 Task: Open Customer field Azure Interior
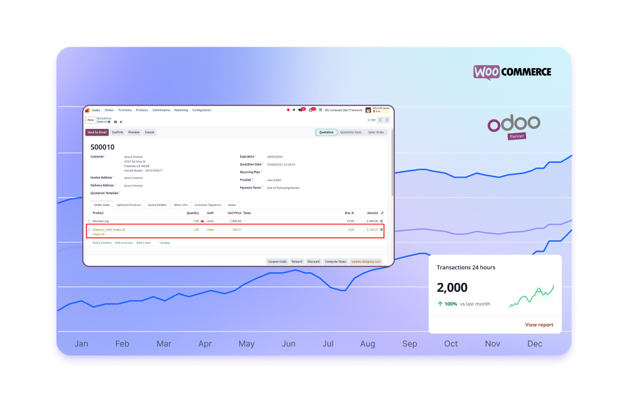[133, 157]
